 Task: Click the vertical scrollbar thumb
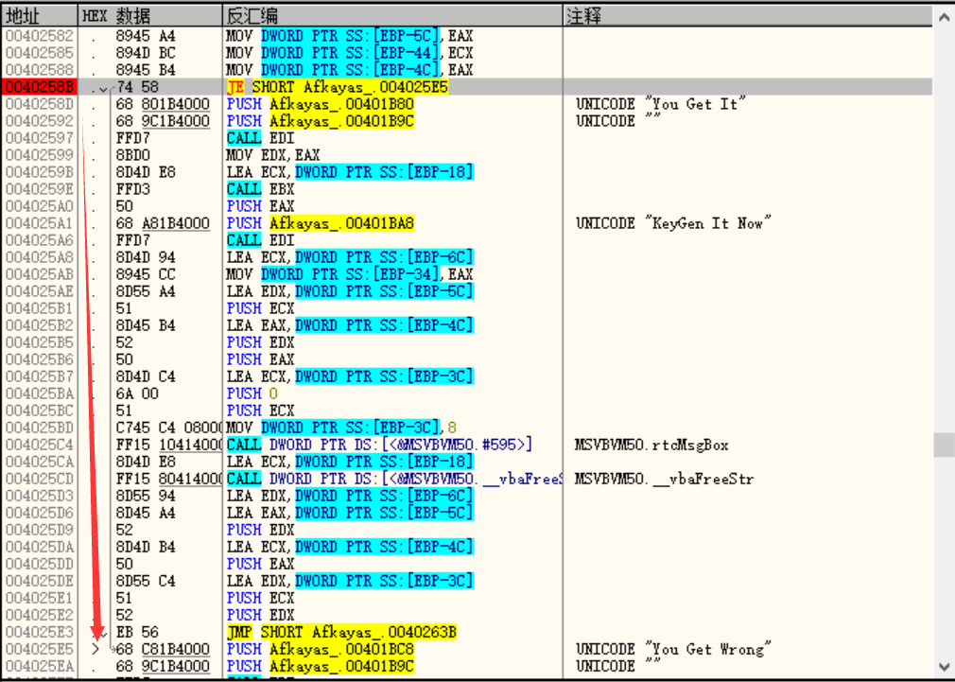point(944,445)
